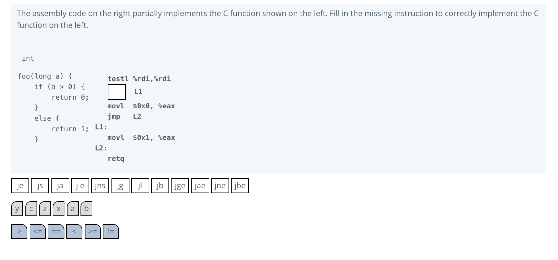Pick the 'jbe' instruction tile
This screenshot has height=260, width=558.
(x=240, y=186)
